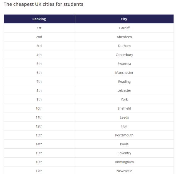Click on Durham in the table
The height and width of the screenshot is (174, 178).
coord(124,46)
